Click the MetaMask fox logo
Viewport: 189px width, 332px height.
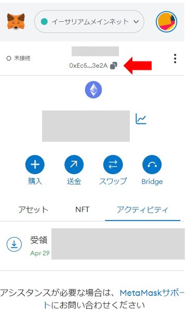coord(16,21)
